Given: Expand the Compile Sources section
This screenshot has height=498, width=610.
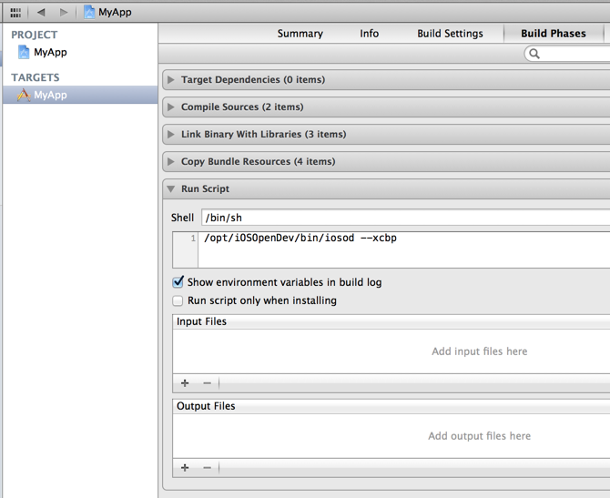Looking at the screenshot, I should click(171, 107).
